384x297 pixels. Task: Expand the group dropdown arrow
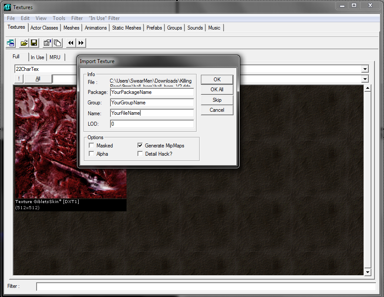click(365, 79)
